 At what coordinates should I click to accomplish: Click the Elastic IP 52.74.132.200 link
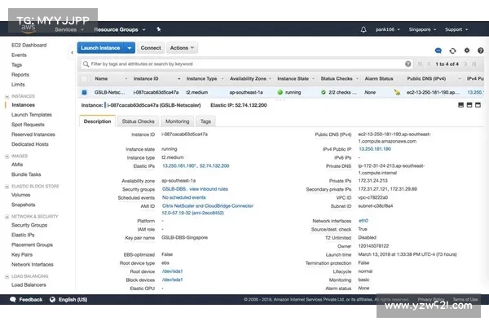[214, 166]
